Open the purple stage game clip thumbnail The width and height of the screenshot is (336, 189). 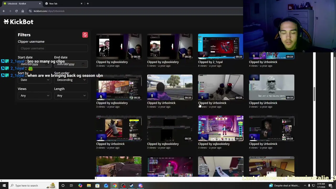pyautogui.click(x=220, y=128)
